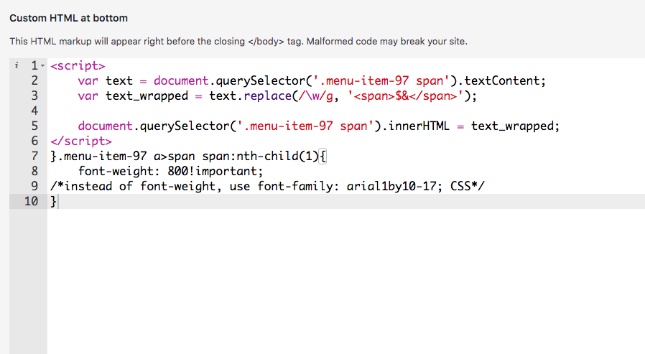The width and height of the screenshot is (645, 354).
Task: Collapse the script block fold arrow
Action: (x=43, y=66)
